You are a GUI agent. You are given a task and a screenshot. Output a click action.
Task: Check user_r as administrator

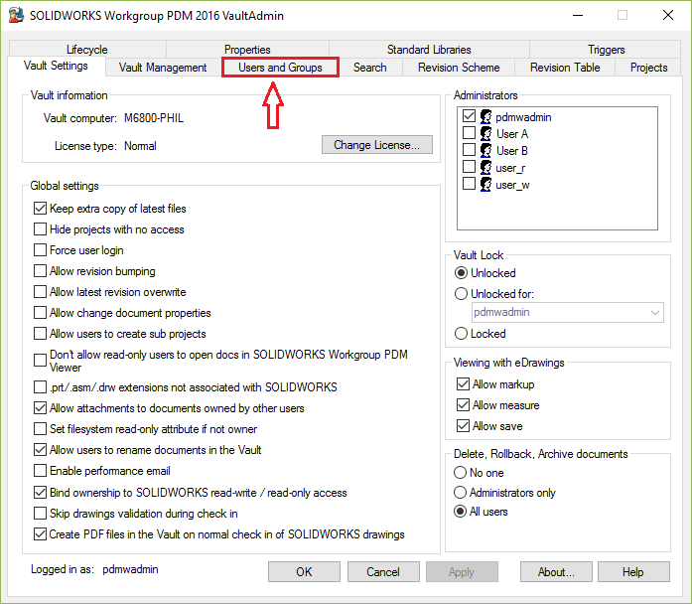point(469,167)
